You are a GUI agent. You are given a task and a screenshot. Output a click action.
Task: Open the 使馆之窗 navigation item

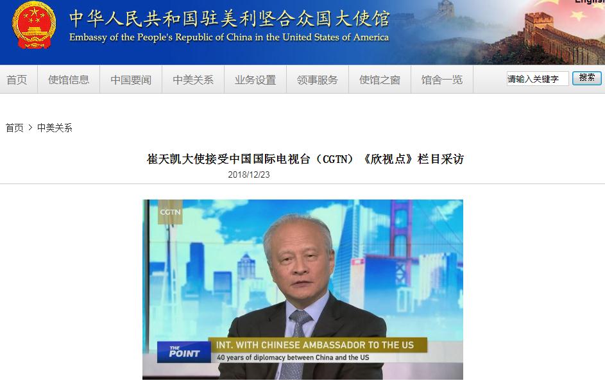click(380, 80)
